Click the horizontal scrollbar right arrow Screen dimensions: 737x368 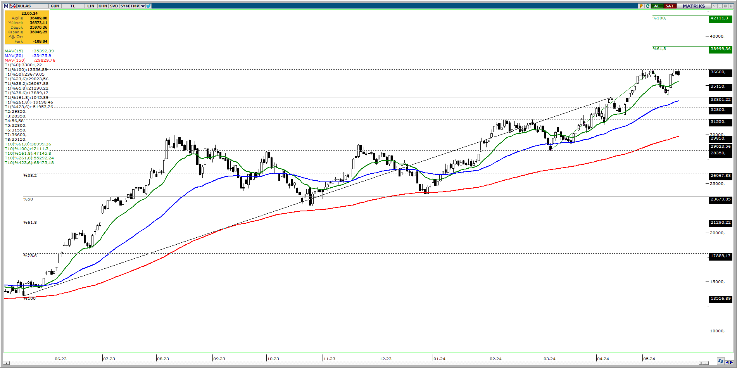click(x=706, y=363)
